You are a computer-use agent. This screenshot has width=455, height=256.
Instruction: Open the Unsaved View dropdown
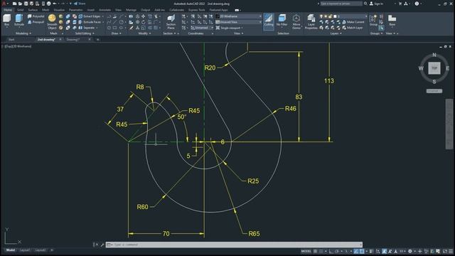(x=239, y=22)
